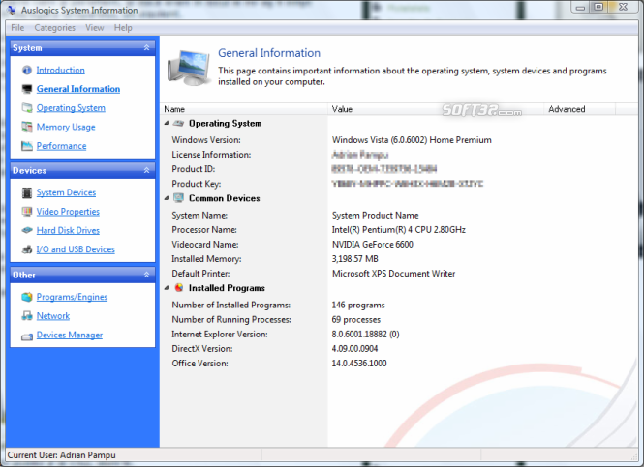Open the Devices Manager link
Screen dimensions: 644x467
[x=70, y=335]
